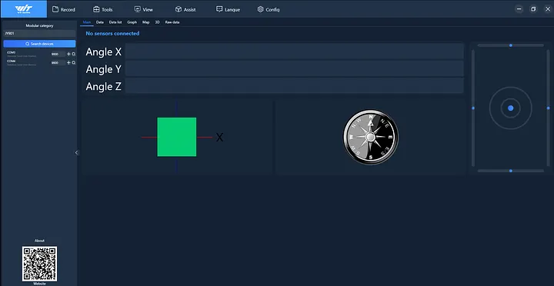The image size is (554, 286).
Task: Open the Config menu
Action: 269,9
